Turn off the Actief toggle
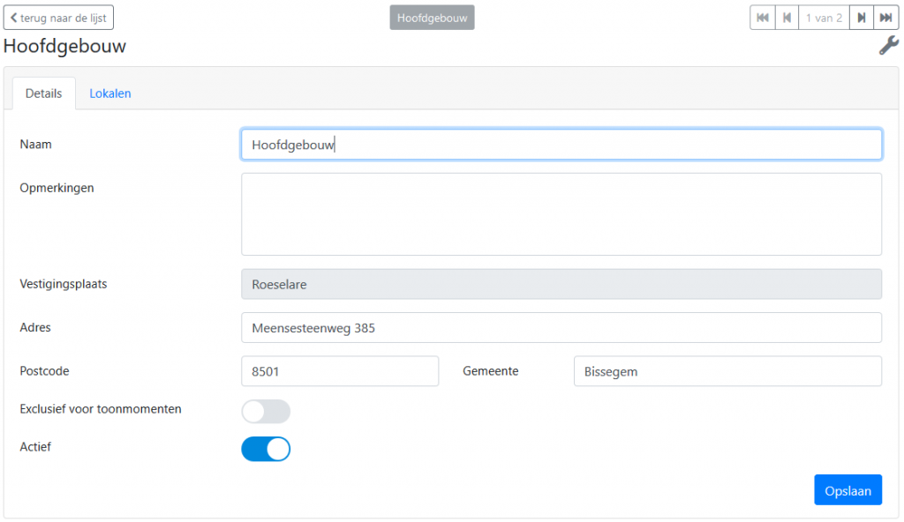 [266, 450]
